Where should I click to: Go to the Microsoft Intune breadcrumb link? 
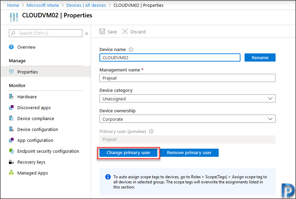43,5
